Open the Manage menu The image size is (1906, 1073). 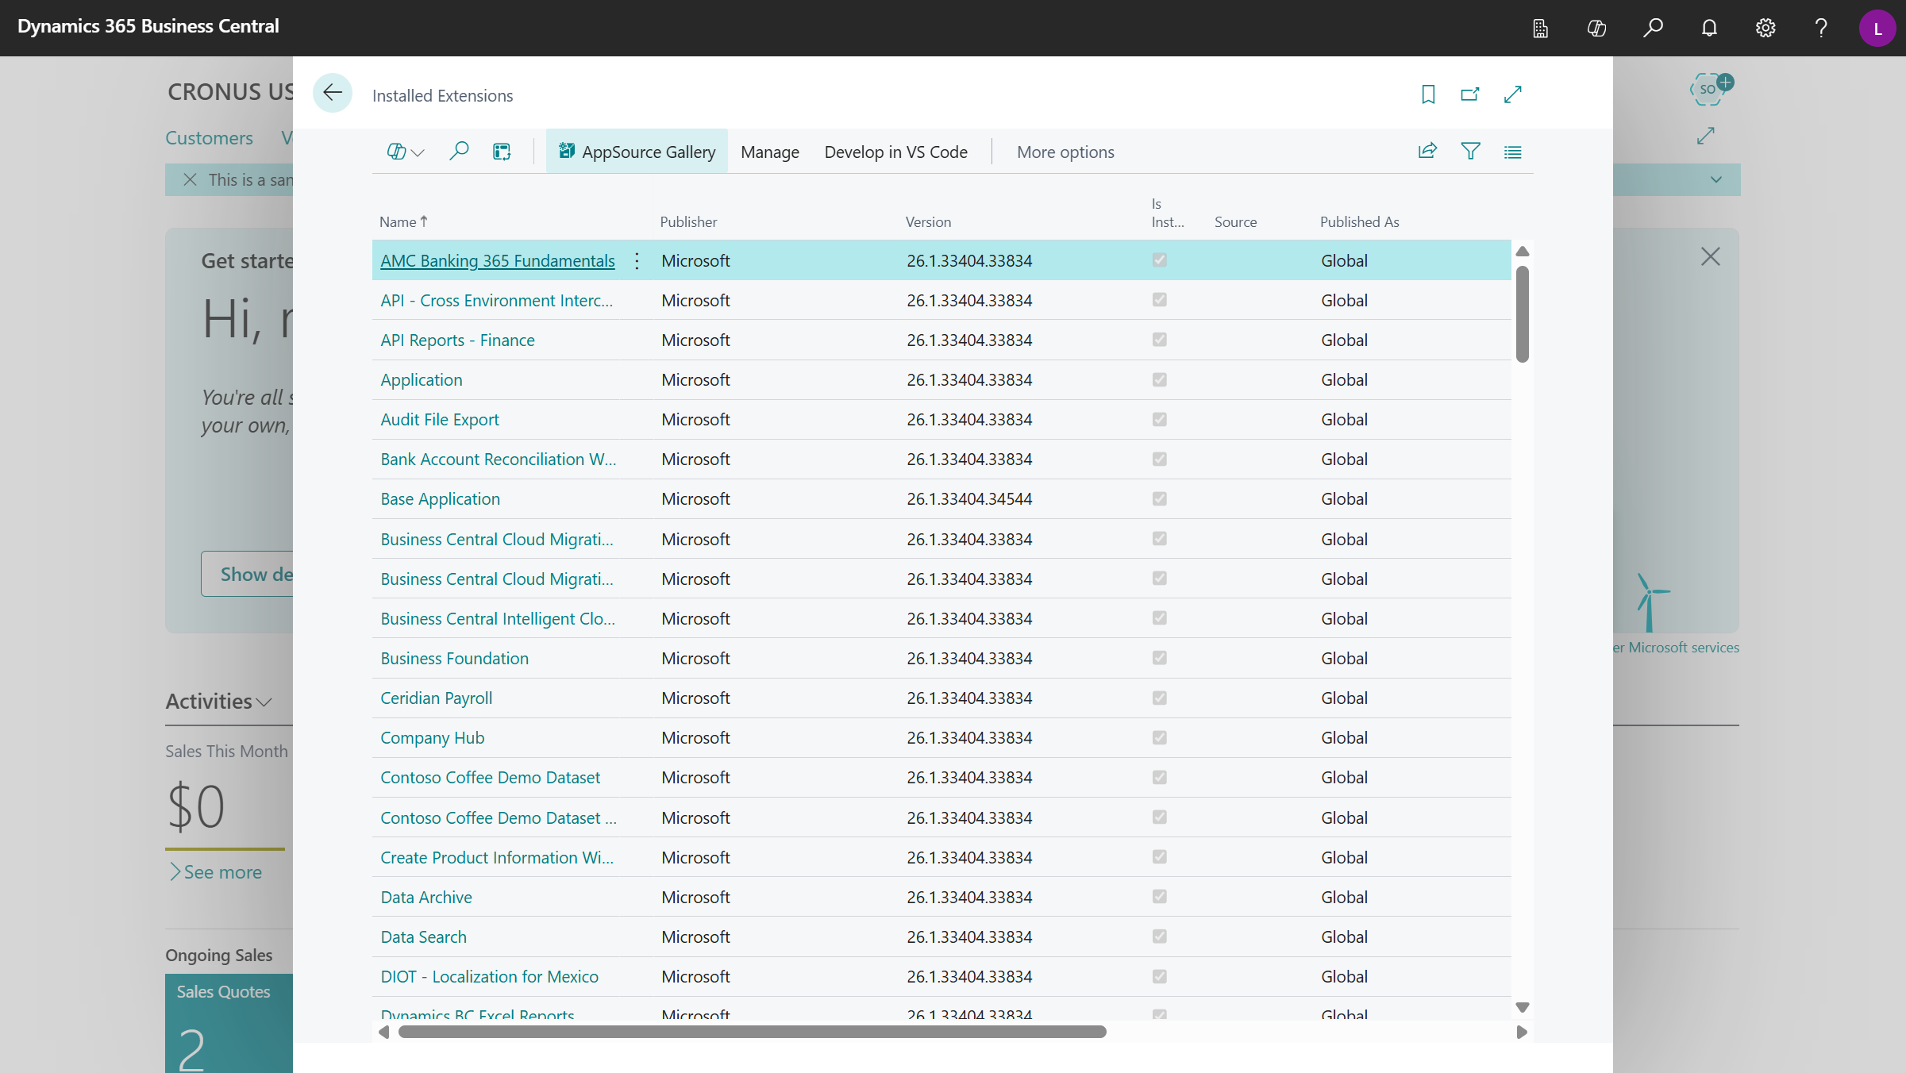click(x=769, y=152)
